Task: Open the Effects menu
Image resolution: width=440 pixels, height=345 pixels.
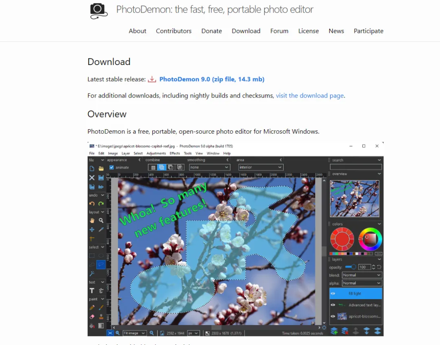Action: (174, 153)
